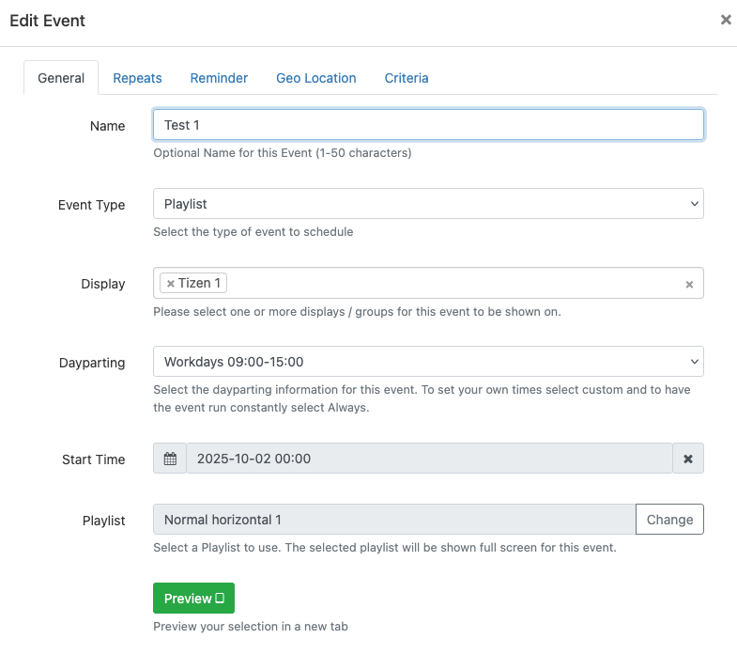This screenshot has height=654, width=737.
Task: Click the Start Time date field
Action: pyautogui.click(x=429, y=459)
